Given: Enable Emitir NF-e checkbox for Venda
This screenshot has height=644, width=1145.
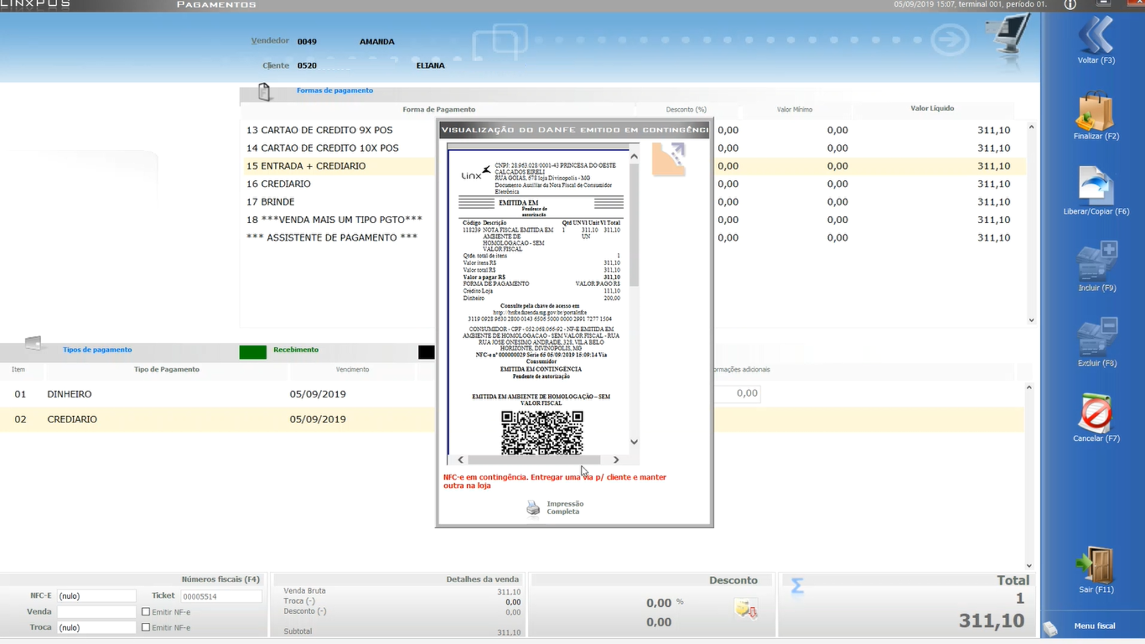Looking at the screenshot, I should click(x=146, y=612).
